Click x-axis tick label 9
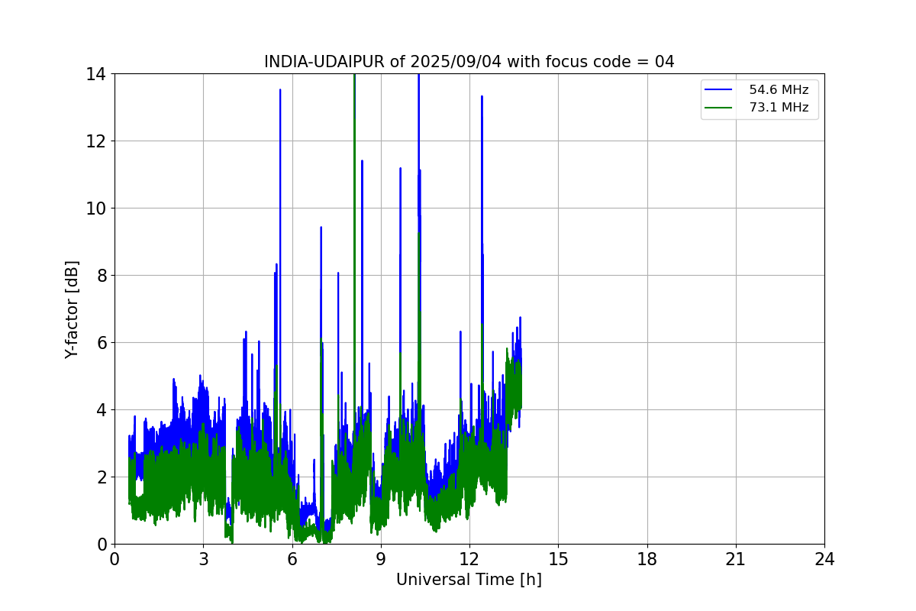The width and height of the screenshot is (916, 611). pyautogui.click(x=381, y=559)
